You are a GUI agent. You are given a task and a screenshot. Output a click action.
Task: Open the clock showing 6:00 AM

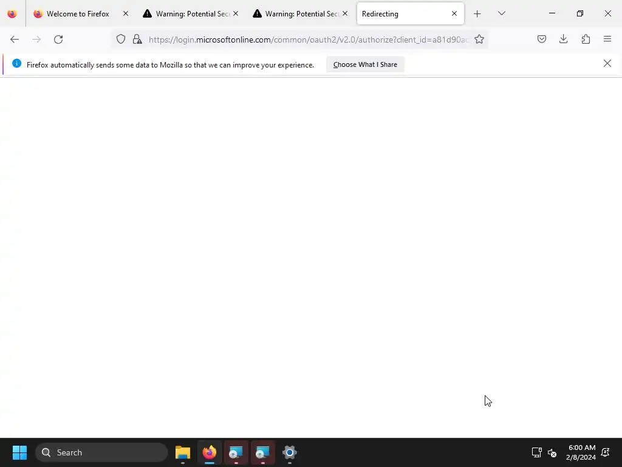pyautogui.click(x=581, y=452)
